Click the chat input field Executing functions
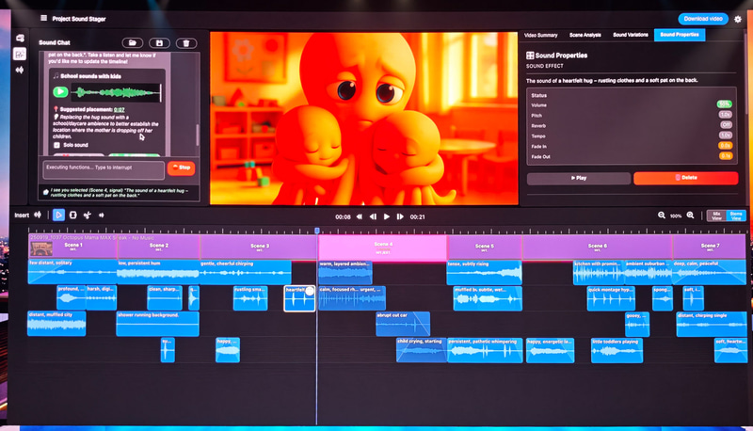 [104, 170]
